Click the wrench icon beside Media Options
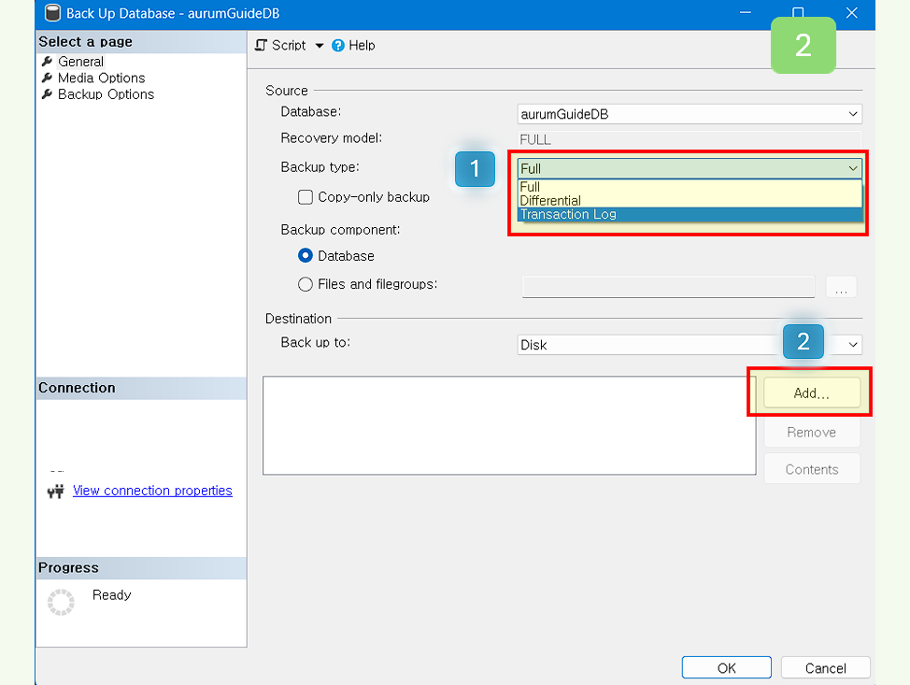This screenshot has height=685, width=910. click(47, 78)
